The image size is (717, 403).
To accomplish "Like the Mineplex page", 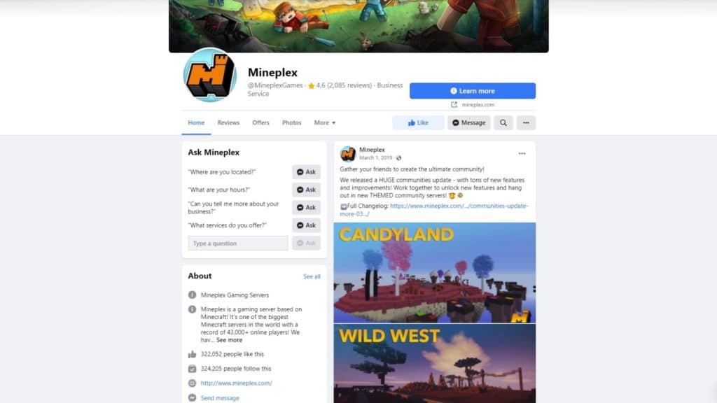I will 418,122.
